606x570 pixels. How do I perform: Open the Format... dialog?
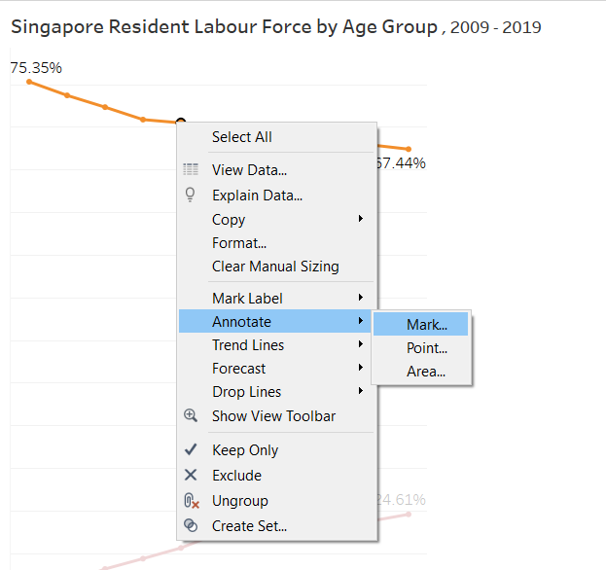[x=239, y=243]
